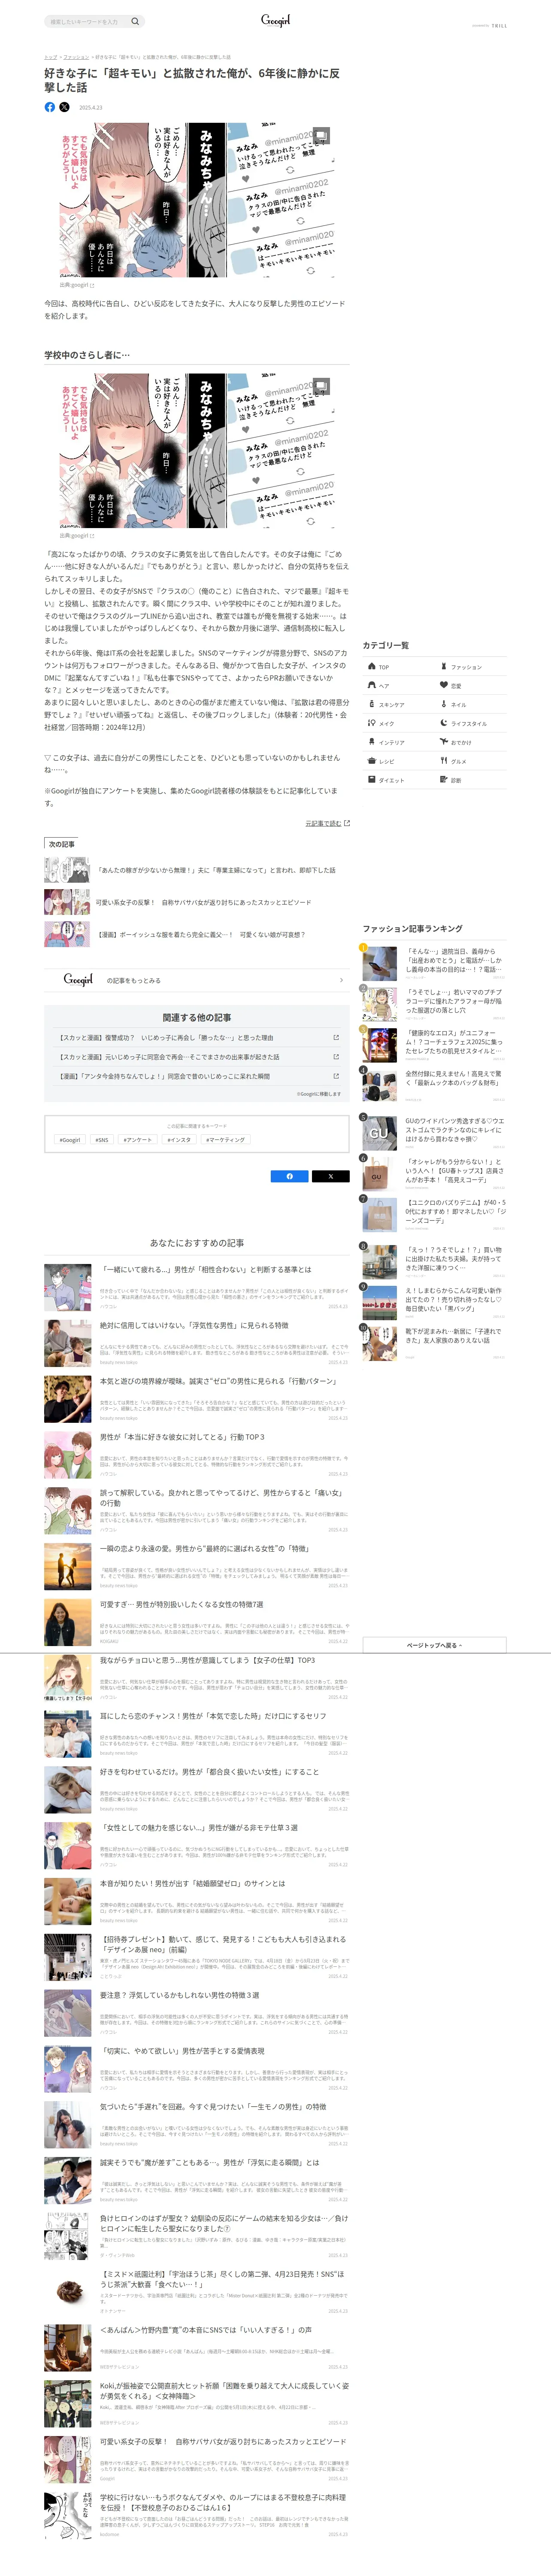Click 出典:googirl source link under top image
This screenshot has width=551, height=2576.
point(77,285)
